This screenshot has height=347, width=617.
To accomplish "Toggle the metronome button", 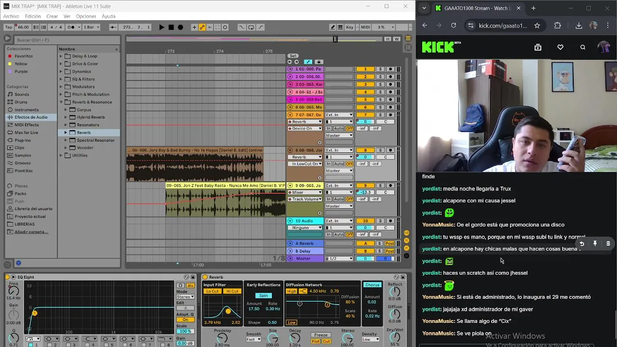I will [72, 27].
